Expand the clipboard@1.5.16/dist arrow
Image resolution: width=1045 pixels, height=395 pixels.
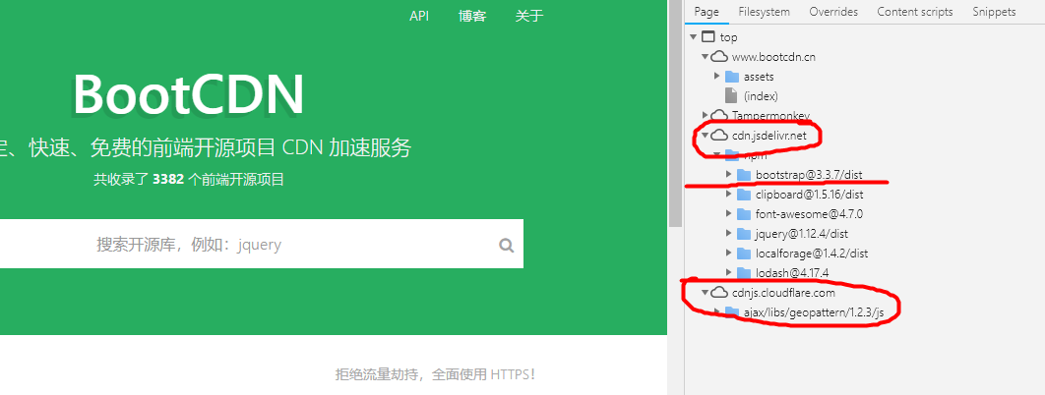coord(729,195)
